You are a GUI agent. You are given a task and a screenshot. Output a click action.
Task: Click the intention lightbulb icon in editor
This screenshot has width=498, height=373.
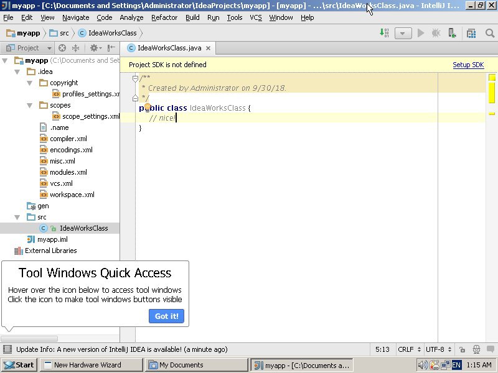[x=147, y=107]
